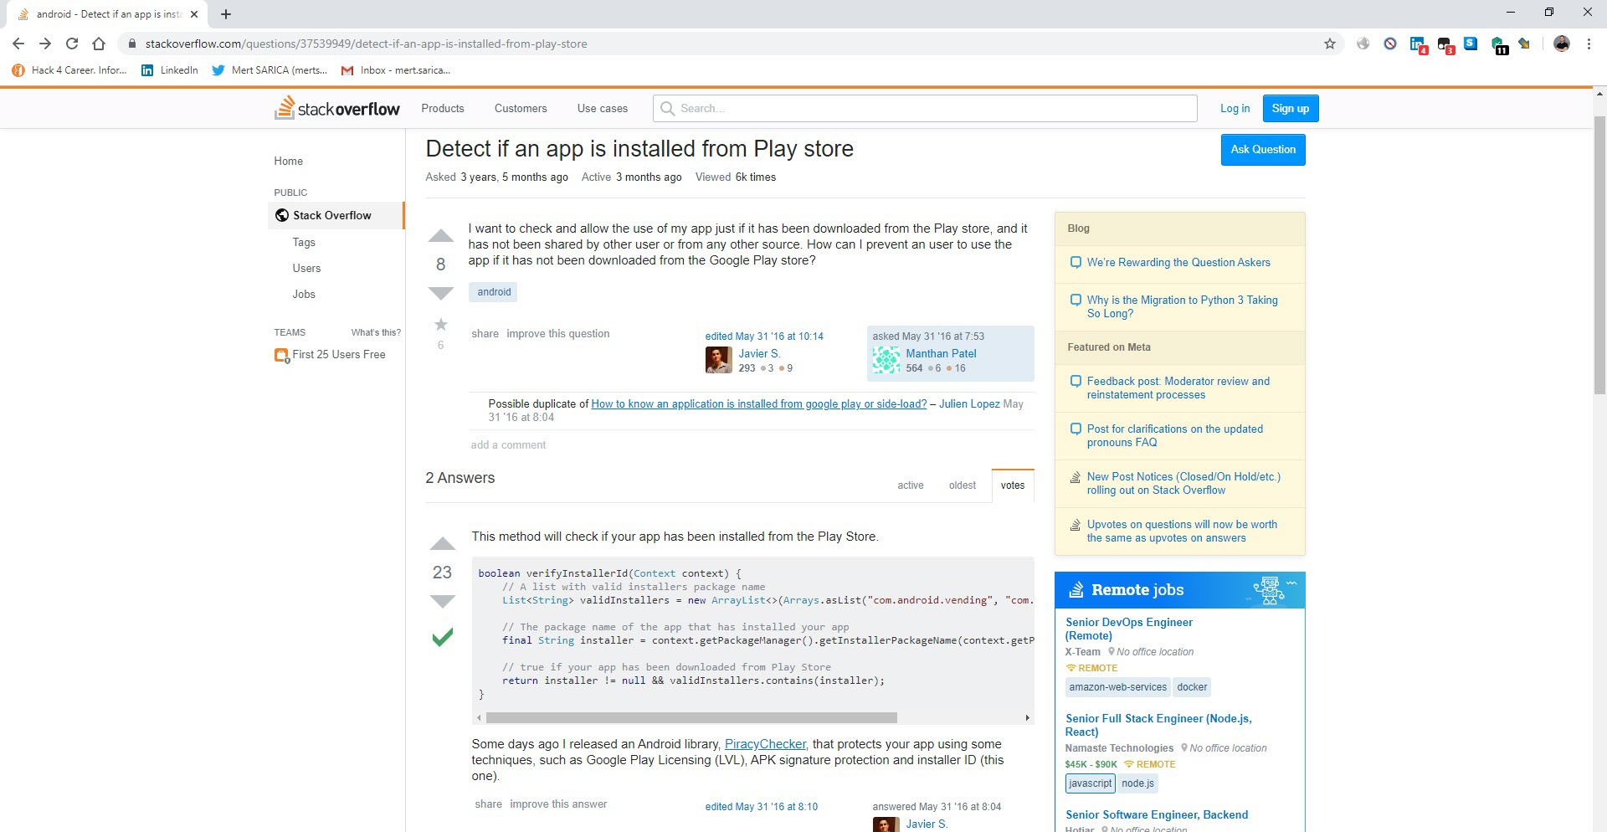Image resolution: width=1607 pixels, height=832 pixels.
Task: Open Senior DevOps Engineer (Remote) job
Action: [x=1128, y=629]
